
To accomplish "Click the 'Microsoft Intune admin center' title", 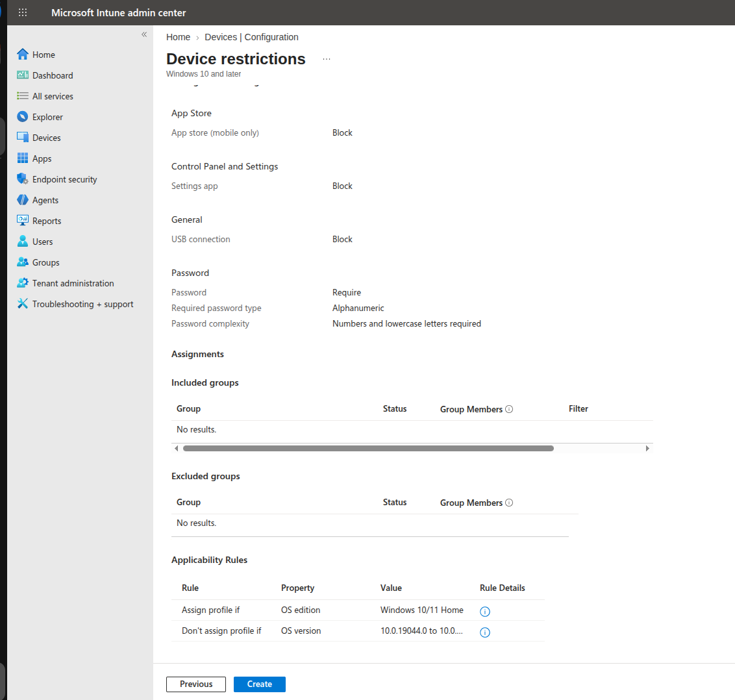I will [119, 12].
